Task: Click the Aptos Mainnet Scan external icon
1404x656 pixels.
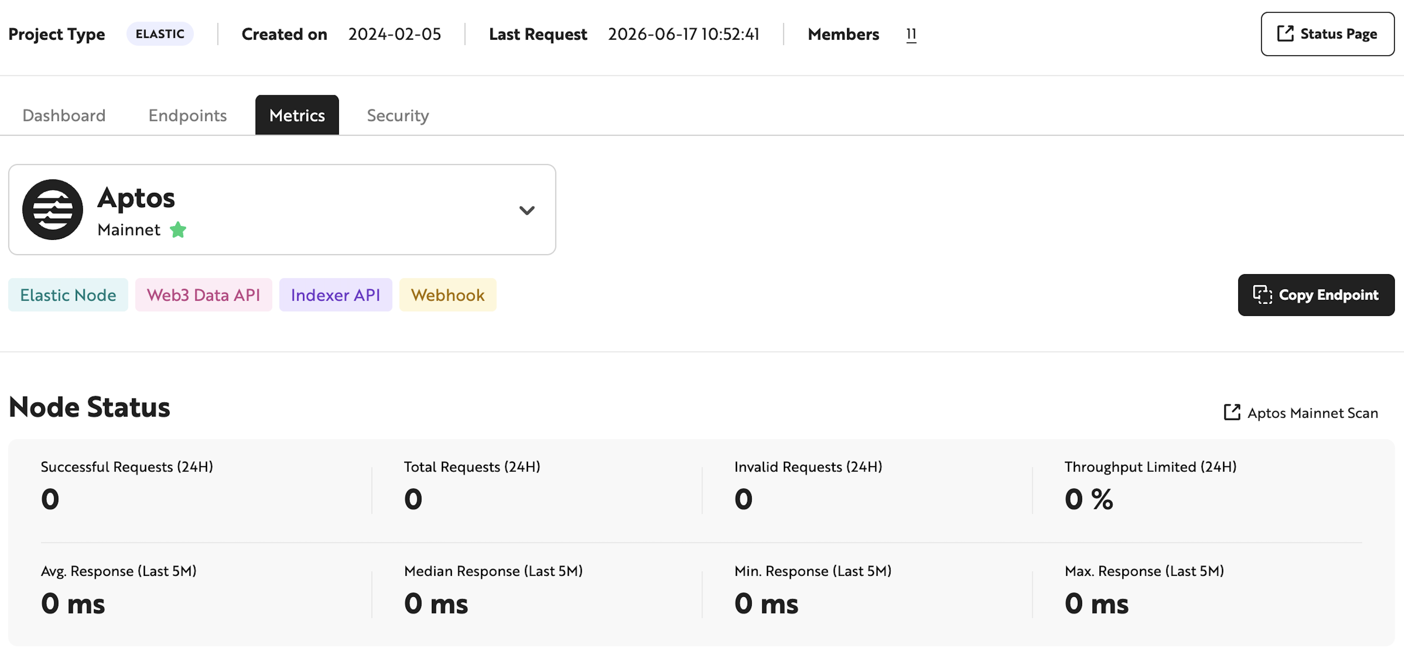Action: (1232, 413)
